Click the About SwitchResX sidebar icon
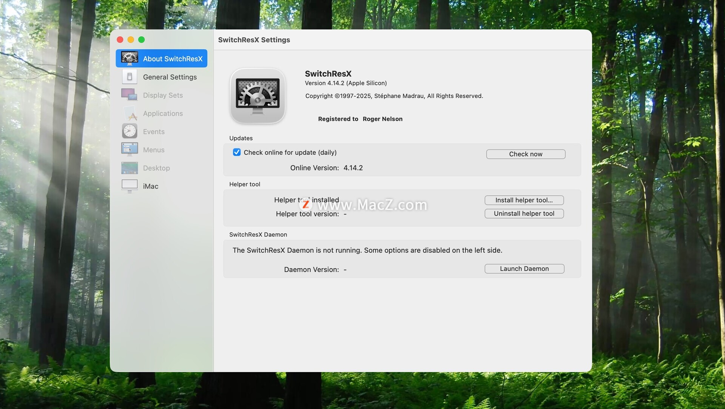The width and height of the screenshot is (725, 409). (x=130, y=58)
